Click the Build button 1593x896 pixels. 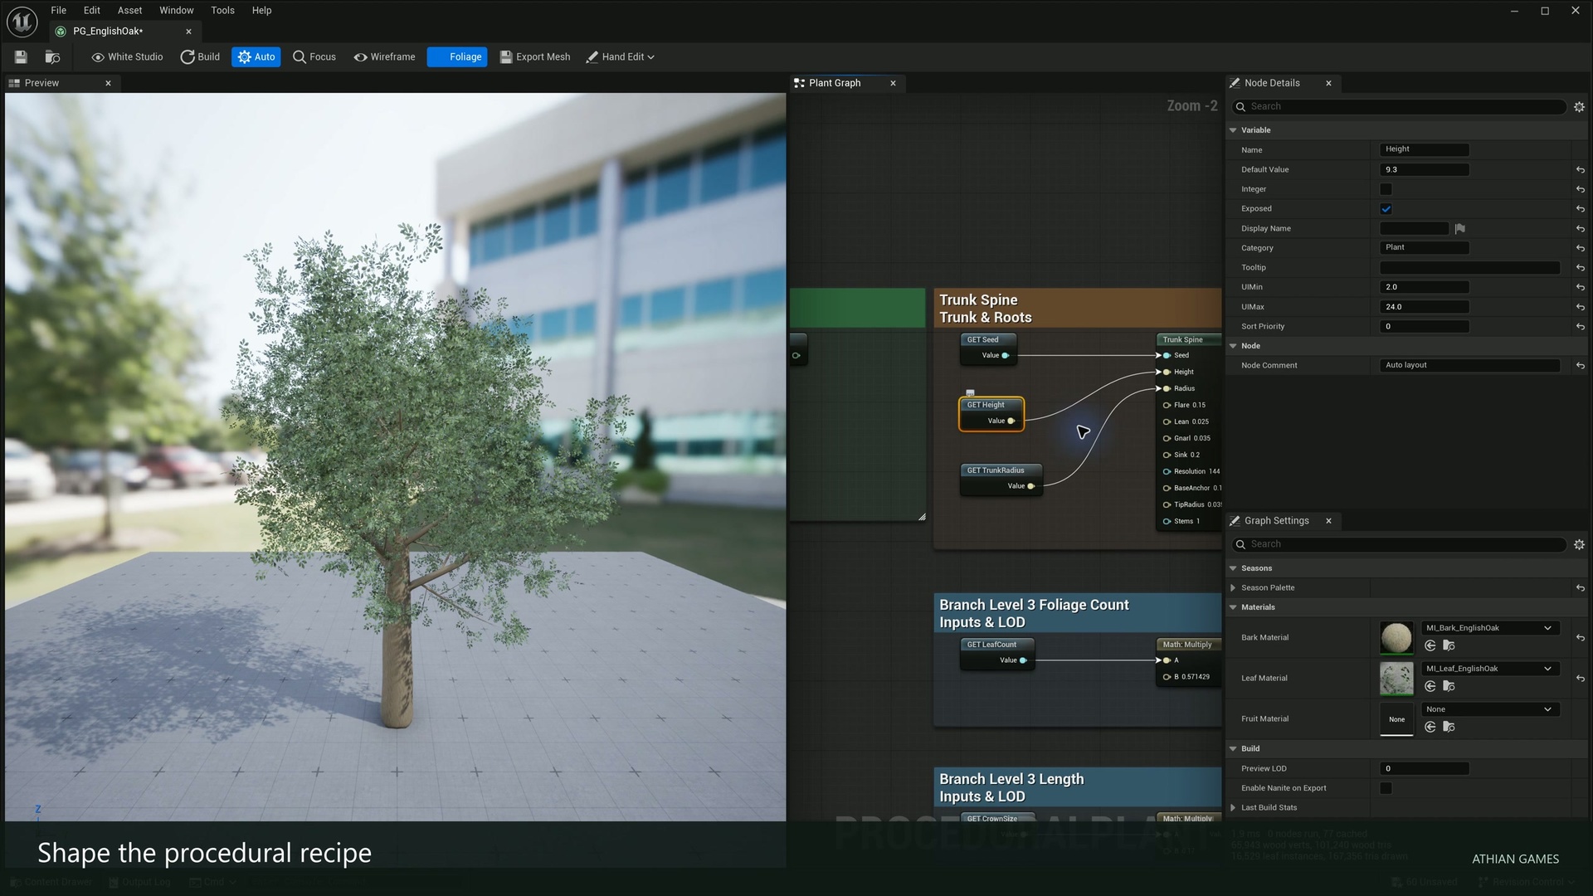[x=200, y=56]
